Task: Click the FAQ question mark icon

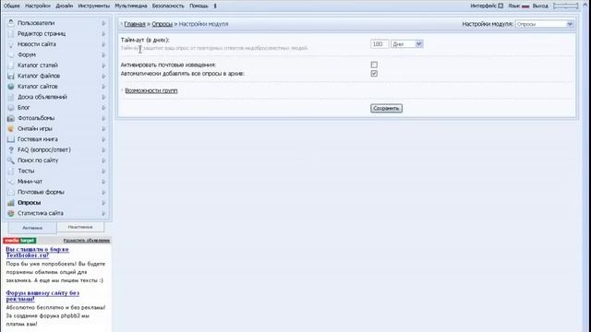Action: point(11,149)
